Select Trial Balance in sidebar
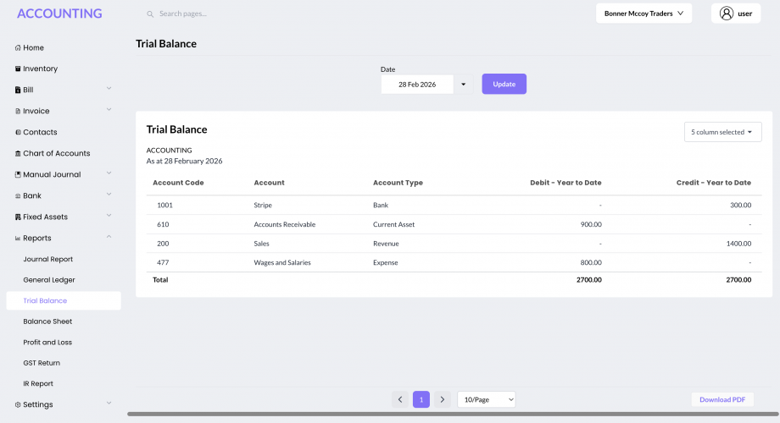This screenshot has width=780, height=423. (x=64, y=301)
